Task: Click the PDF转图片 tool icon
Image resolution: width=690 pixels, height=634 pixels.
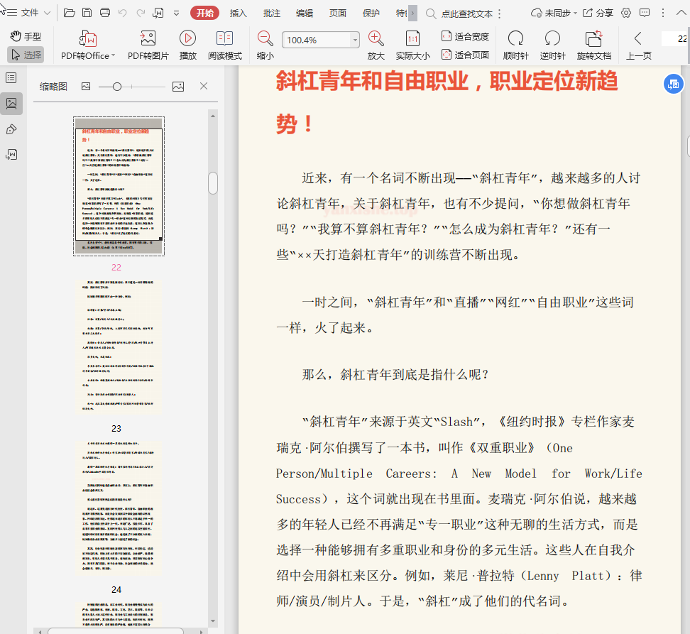Action: pyautogui.click(x=148, y=40)
